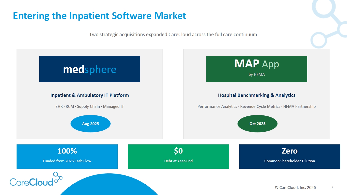
Task: Select the Oct 2025 green oval
Action: point(257,124)
